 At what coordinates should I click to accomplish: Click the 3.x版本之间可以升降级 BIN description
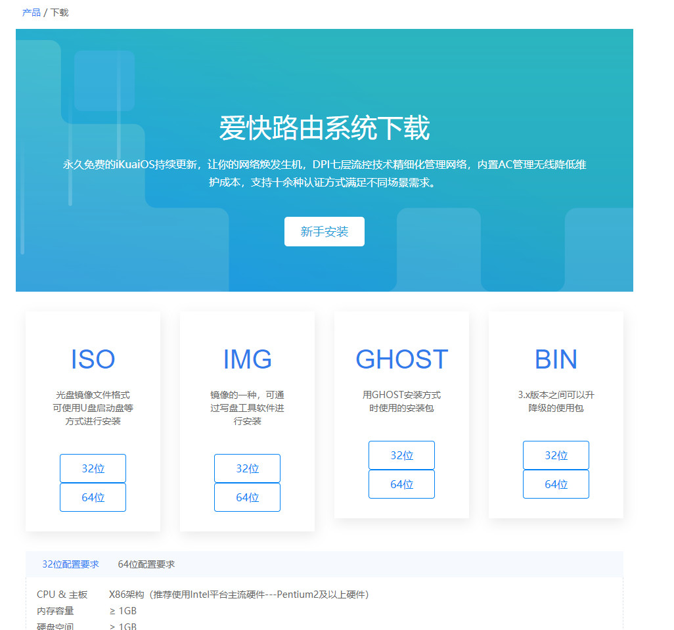click(556, 401)
